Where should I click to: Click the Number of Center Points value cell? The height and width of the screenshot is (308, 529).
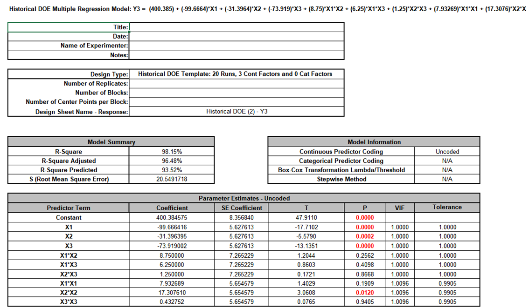236,102
